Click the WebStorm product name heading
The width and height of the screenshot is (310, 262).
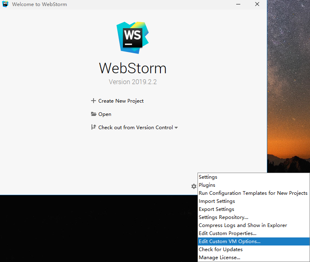click(x=133, y=68)
